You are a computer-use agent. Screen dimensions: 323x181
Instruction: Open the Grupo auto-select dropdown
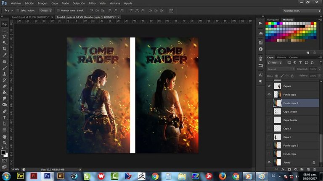pos(45,10)
